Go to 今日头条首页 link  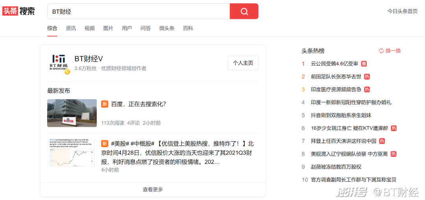pos(402,11)
